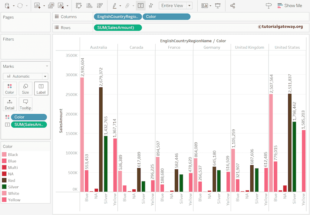The width and height of the screenshot is (310, 215).
Task: Click the Share workbook icon
Action: tap(232, 5)
